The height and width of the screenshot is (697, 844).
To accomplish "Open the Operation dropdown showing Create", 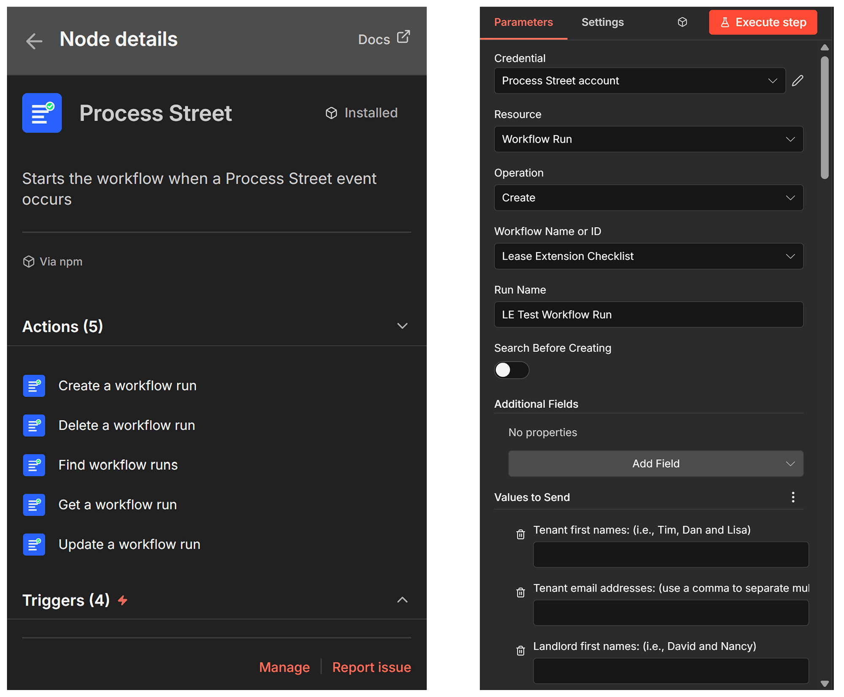I will click(x=649, y=198).
